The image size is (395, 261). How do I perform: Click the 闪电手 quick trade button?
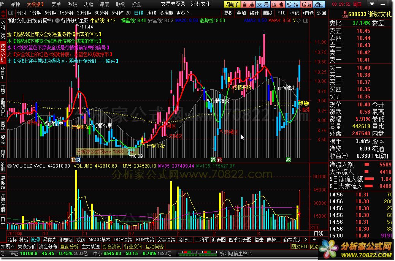(x=232, y=5)
